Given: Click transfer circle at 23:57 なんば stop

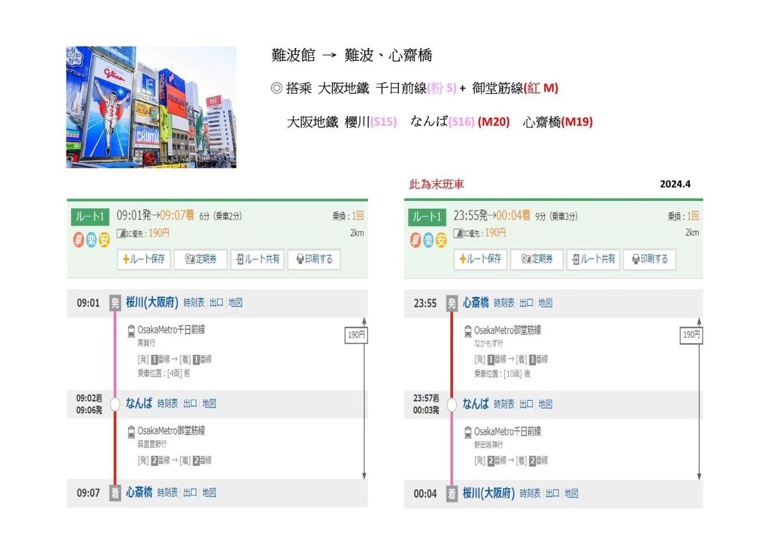Looking at the screenshot, I should click(452, 405).
